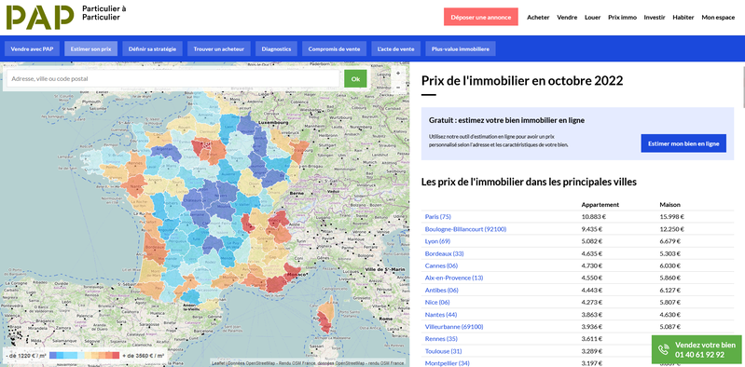Open the Acheter menu
This screenshot has width=745, height=367.
click(538, 18)
